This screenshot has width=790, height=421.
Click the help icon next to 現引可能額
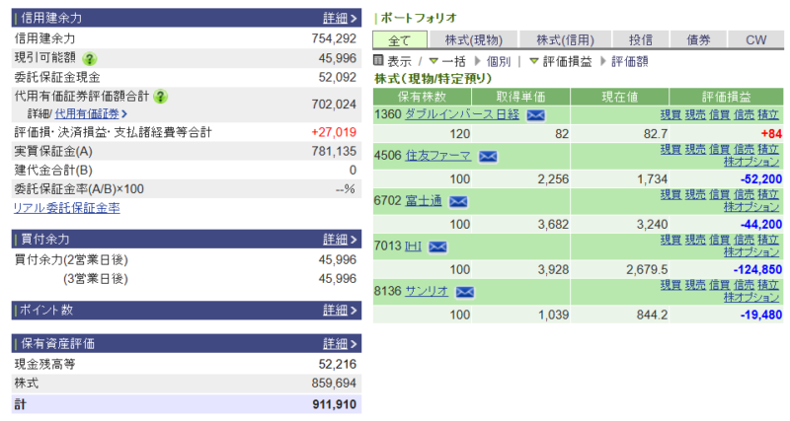click(x=89, y=59)
